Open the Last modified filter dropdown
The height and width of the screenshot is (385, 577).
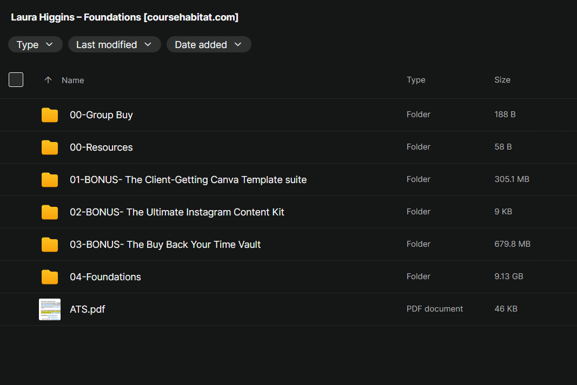click(115, 44)
